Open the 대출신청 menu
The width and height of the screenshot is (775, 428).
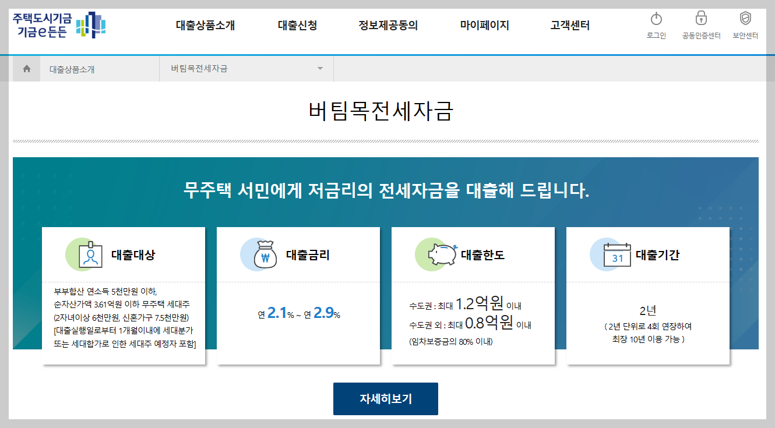click(297, 26)
